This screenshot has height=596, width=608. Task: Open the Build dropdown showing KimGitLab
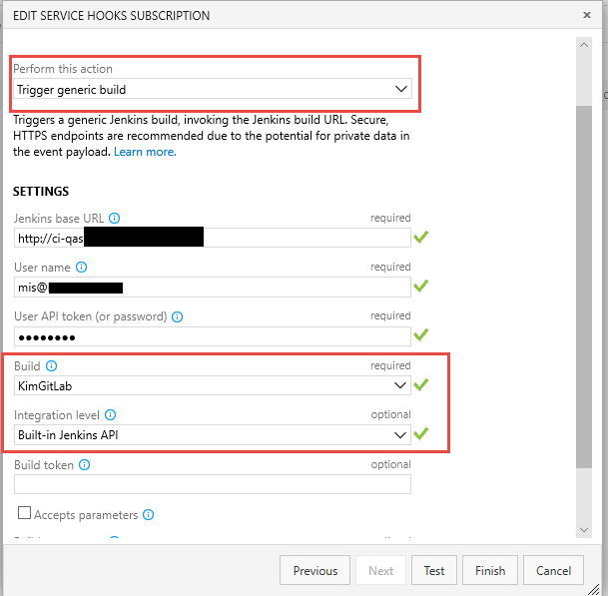(x=213, y=385)
